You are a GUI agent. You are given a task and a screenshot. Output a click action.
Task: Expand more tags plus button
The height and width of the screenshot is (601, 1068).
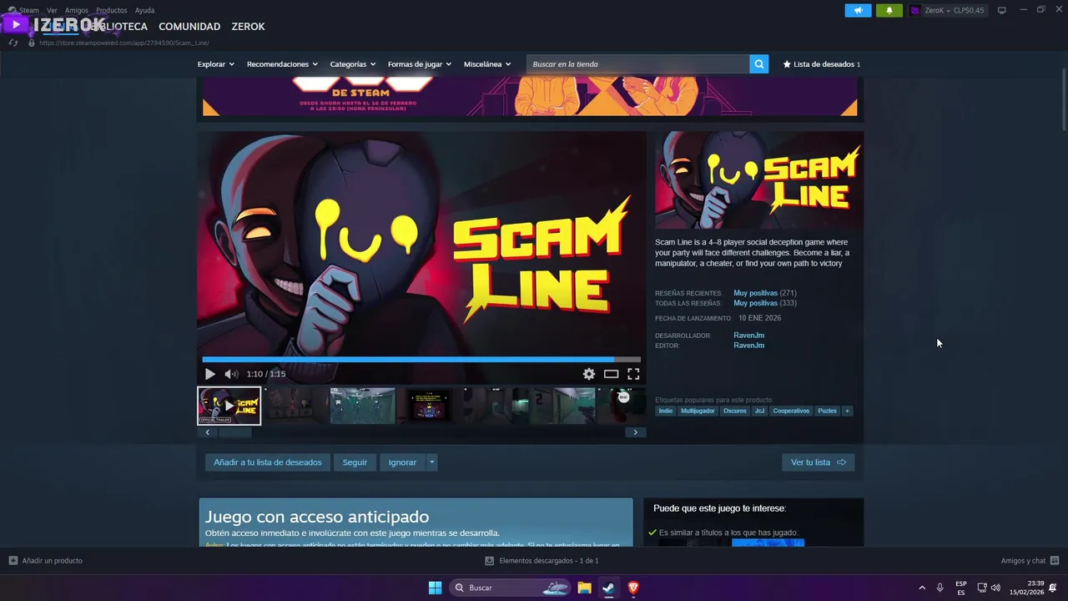click(847, 411)
